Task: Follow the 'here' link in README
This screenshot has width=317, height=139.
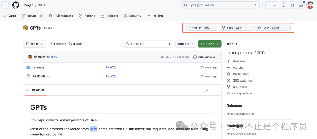Action: click(93, 129)
